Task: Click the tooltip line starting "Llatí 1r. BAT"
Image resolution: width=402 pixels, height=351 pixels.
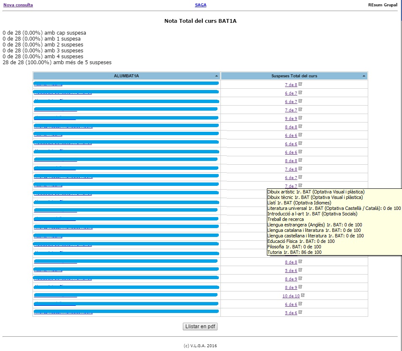Action: click(299, 203)
